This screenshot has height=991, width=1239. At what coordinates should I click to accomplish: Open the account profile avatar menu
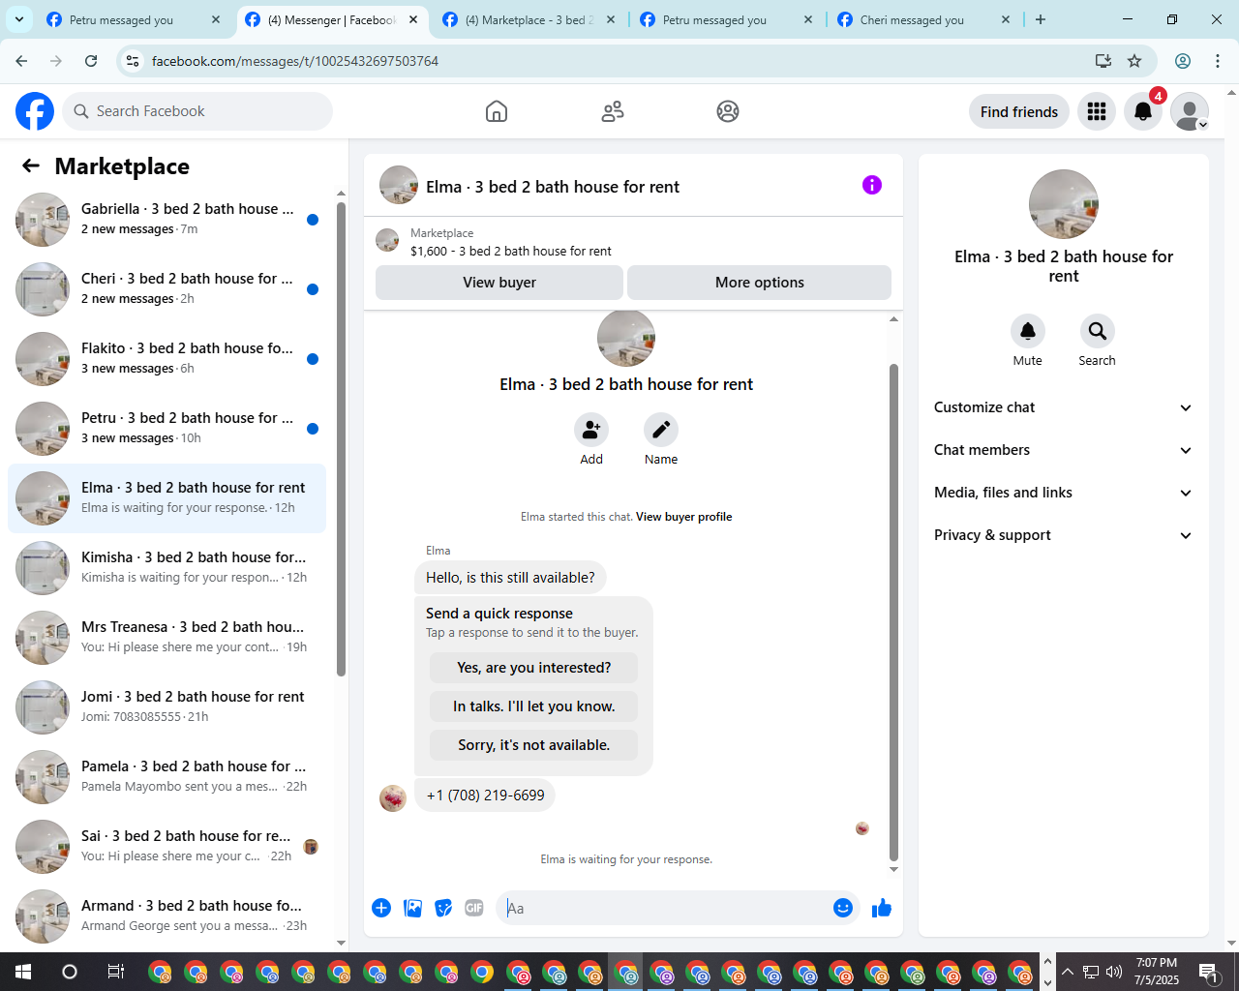point(1190,111)
